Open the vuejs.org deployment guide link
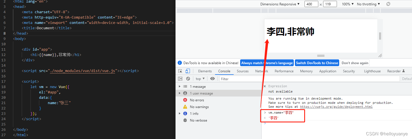Viewport: 412px width, 139px height. pos(336,107)
